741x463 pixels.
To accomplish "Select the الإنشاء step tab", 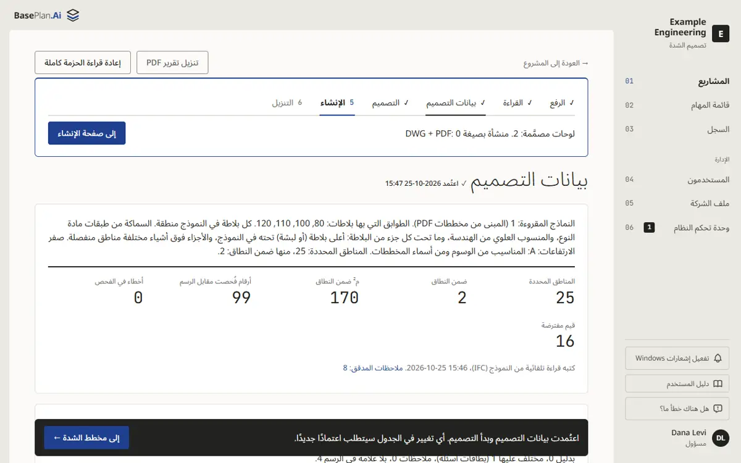I will coord(337,103).
